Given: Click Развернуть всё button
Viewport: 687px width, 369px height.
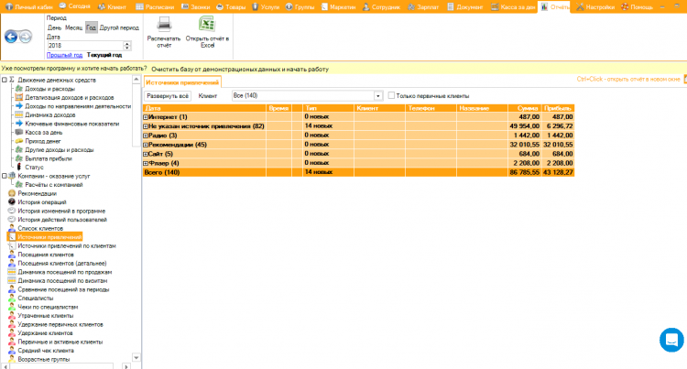Looking at the screenshot, I should pyautogui.click(x=168, y=95).
